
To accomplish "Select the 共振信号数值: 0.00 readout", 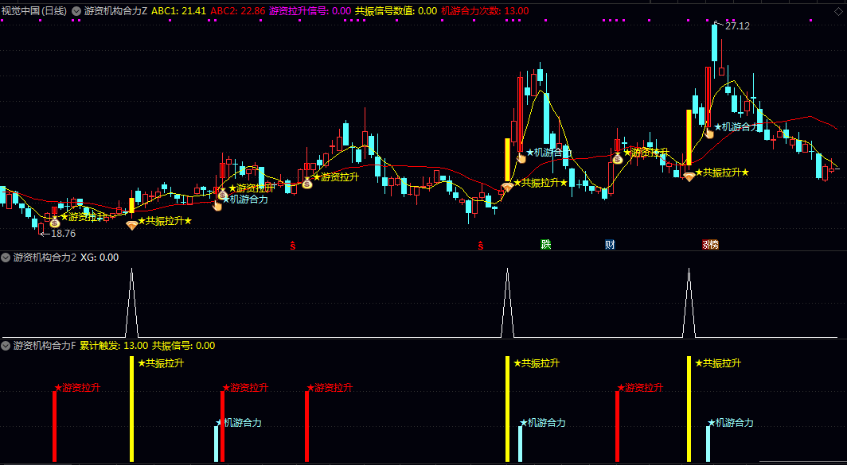I will 396,11.
